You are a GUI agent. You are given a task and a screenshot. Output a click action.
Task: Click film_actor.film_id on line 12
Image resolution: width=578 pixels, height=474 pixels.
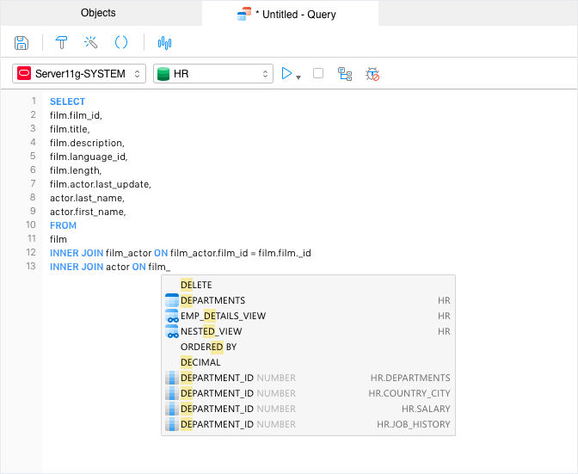(x=209, y=253)
